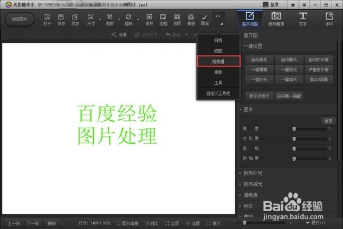Open the 旋转 dropdown arrow
This screenshot has height=229, width=343.
coord(138,19)
